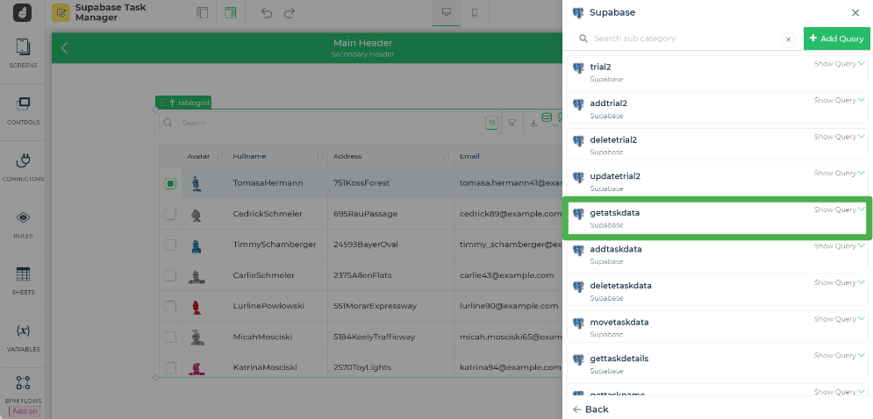Check the KatrinaMosciski row checkbox
Viewport: 873px width, 419px height.
(170, 367)
